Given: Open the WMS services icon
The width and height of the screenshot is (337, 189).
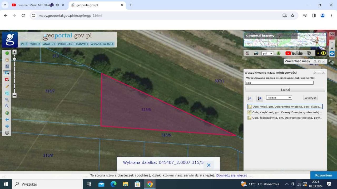Looking at the screenshot, I should click(x=256, y=53).
